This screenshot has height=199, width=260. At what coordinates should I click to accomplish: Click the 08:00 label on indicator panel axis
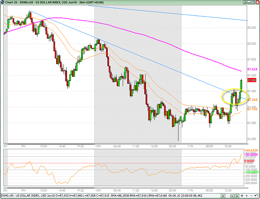click(209, 190)
